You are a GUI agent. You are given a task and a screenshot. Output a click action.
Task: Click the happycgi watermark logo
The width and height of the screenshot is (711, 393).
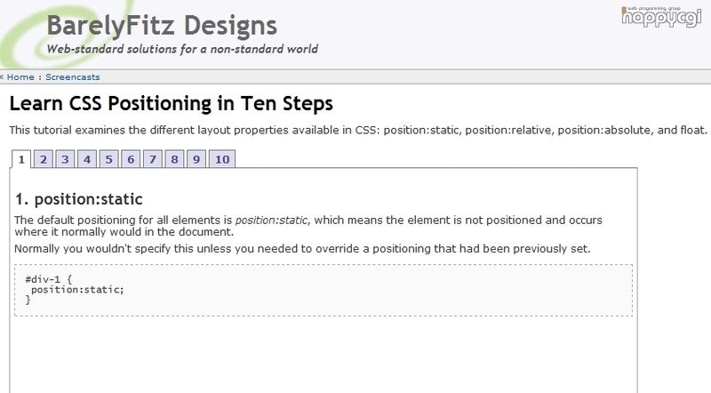(x=661, y=17)
